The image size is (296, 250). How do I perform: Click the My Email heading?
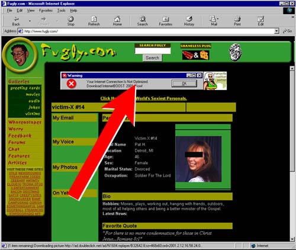coord(75,118)
